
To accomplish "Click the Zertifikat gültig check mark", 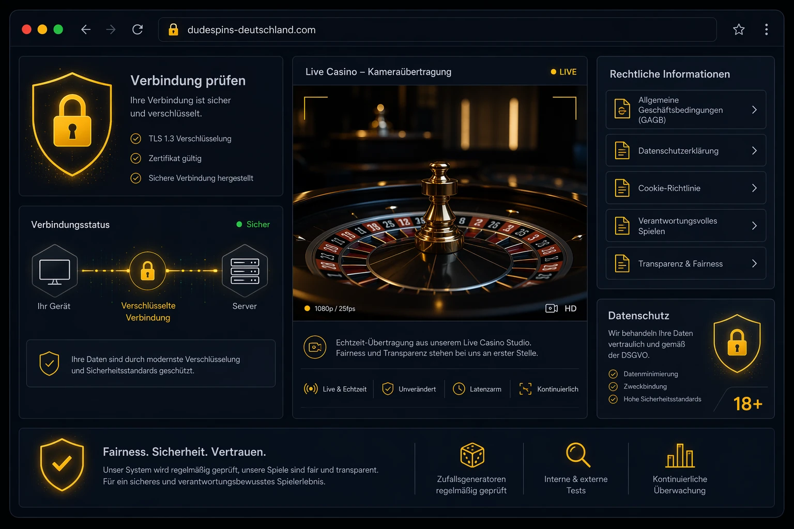I will 136,158.
